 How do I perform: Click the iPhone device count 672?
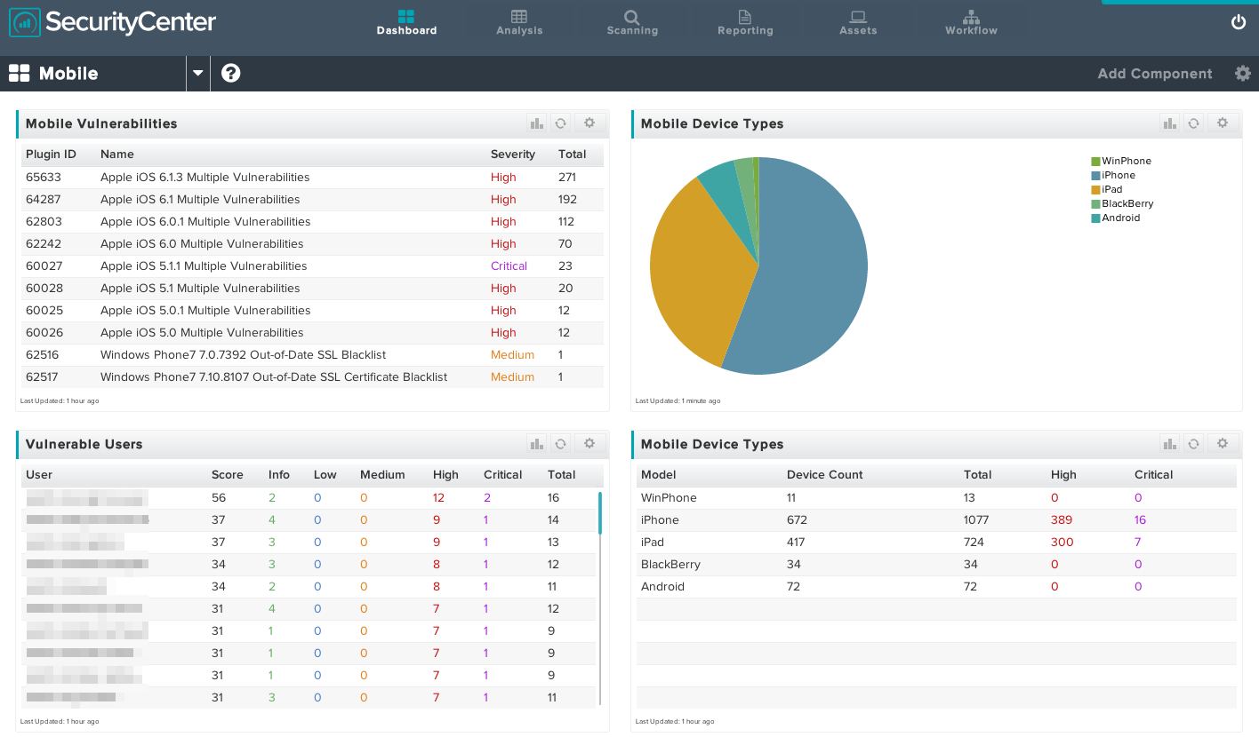tap(797, 520)
